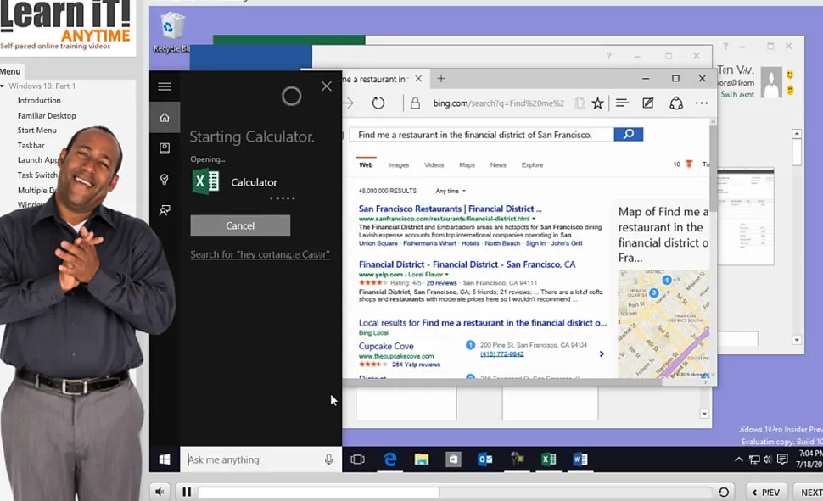This screenshot has width=823, height=501.
Task: Open the Yelp Financial District result
Action: tap(467, 264)
